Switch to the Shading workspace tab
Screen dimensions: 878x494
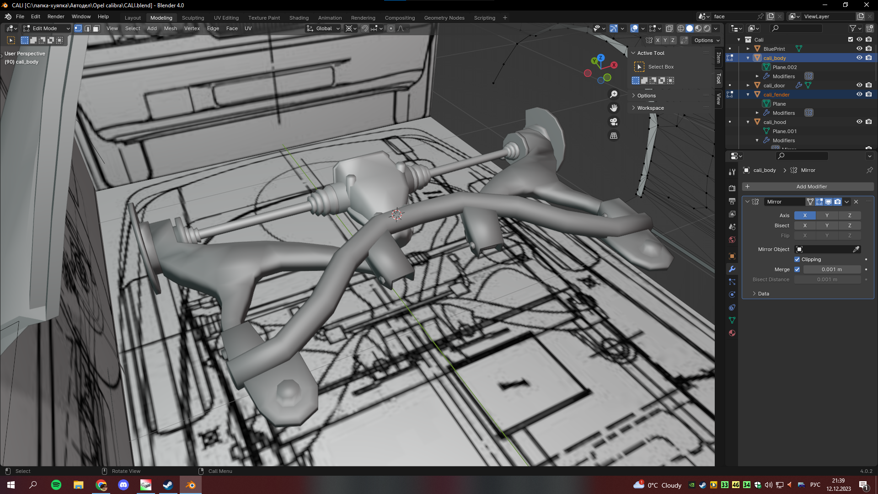click(299, 18)
